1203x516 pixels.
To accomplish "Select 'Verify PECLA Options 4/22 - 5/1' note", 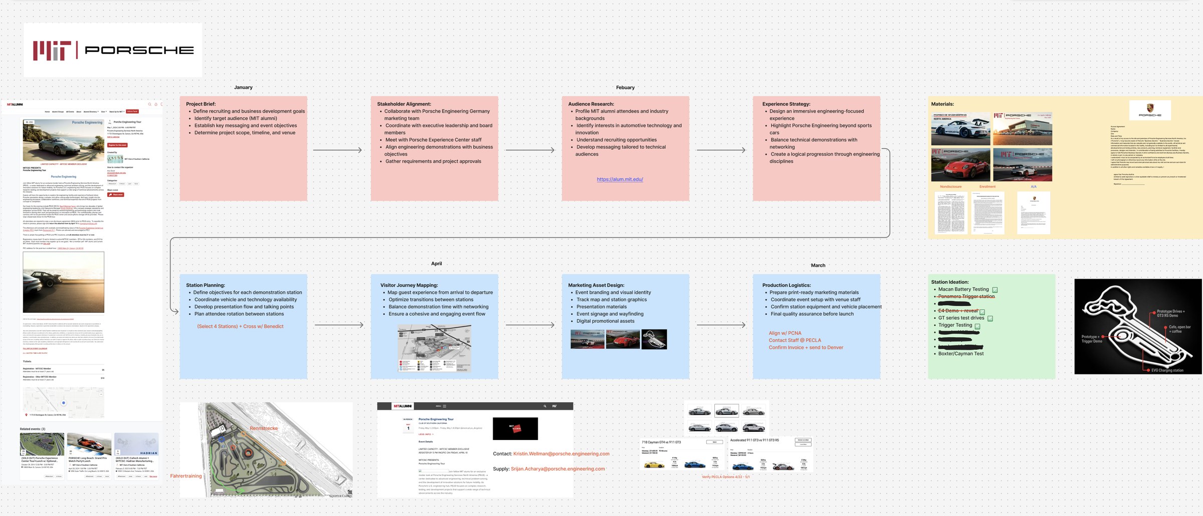I will tap(726, 477).
